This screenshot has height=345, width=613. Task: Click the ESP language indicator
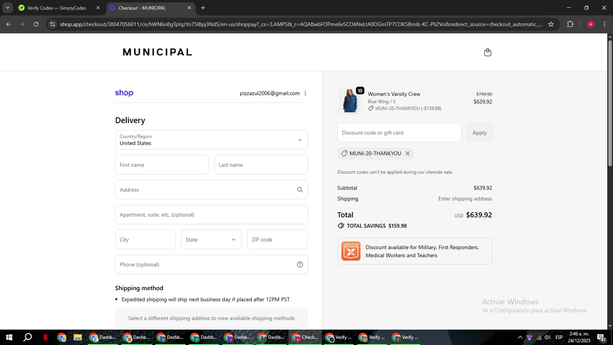(x=559, y=337)
